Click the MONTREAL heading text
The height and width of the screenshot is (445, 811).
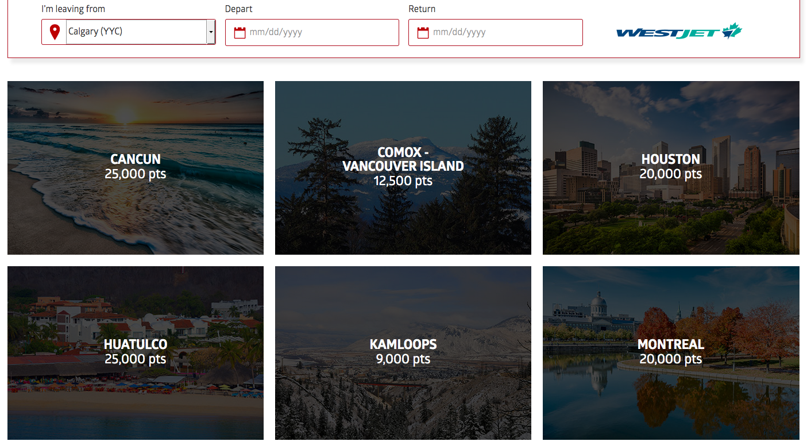[671, 344]
